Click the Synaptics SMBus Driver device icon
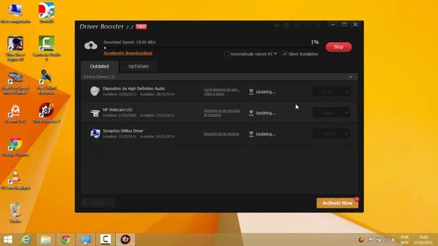Screen dimensions: 438x246 tap(95, 133)
